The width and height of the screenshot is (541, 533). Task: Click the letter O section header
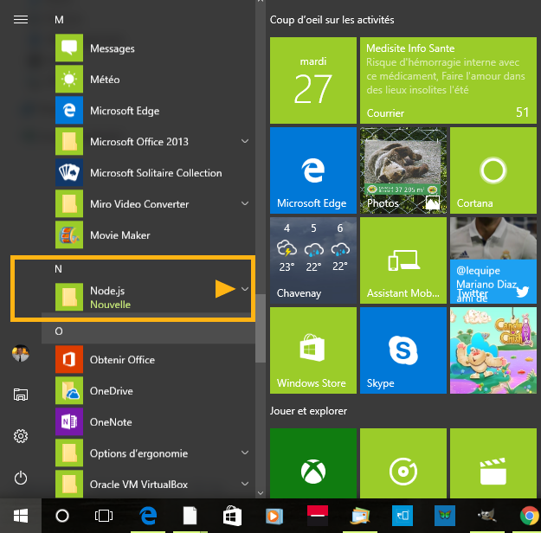pyautogui.click(x=59, y=331)
